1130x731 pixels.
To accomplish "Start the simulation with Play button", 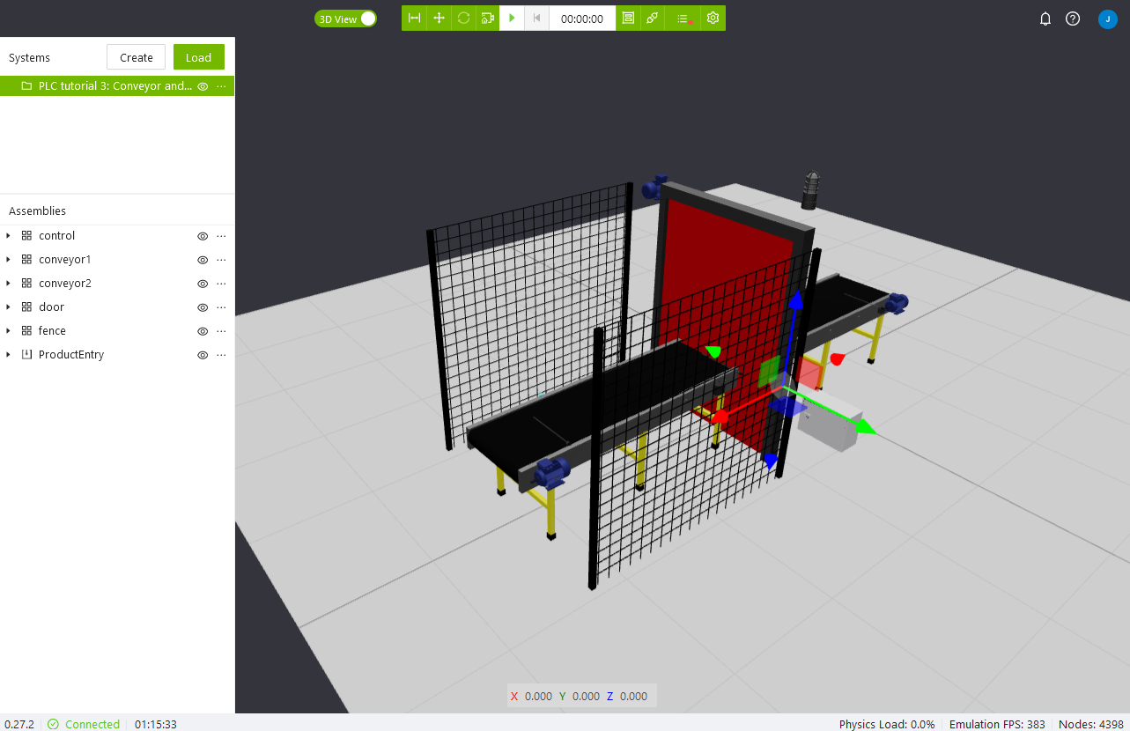I will pyautogui.click(x=512, y=18).
